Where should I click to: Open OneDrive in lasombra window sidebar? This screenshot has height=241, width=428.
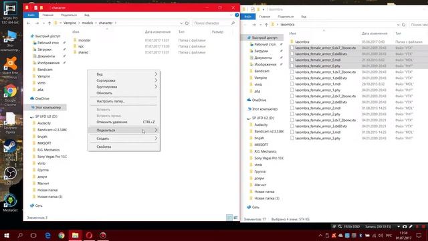click(259, 100)
